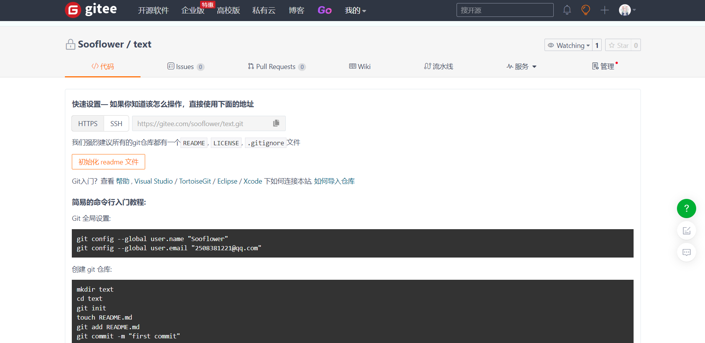Open the user avatar menu
This screenshot has width=705, height=343.
(x=627, y=10)
